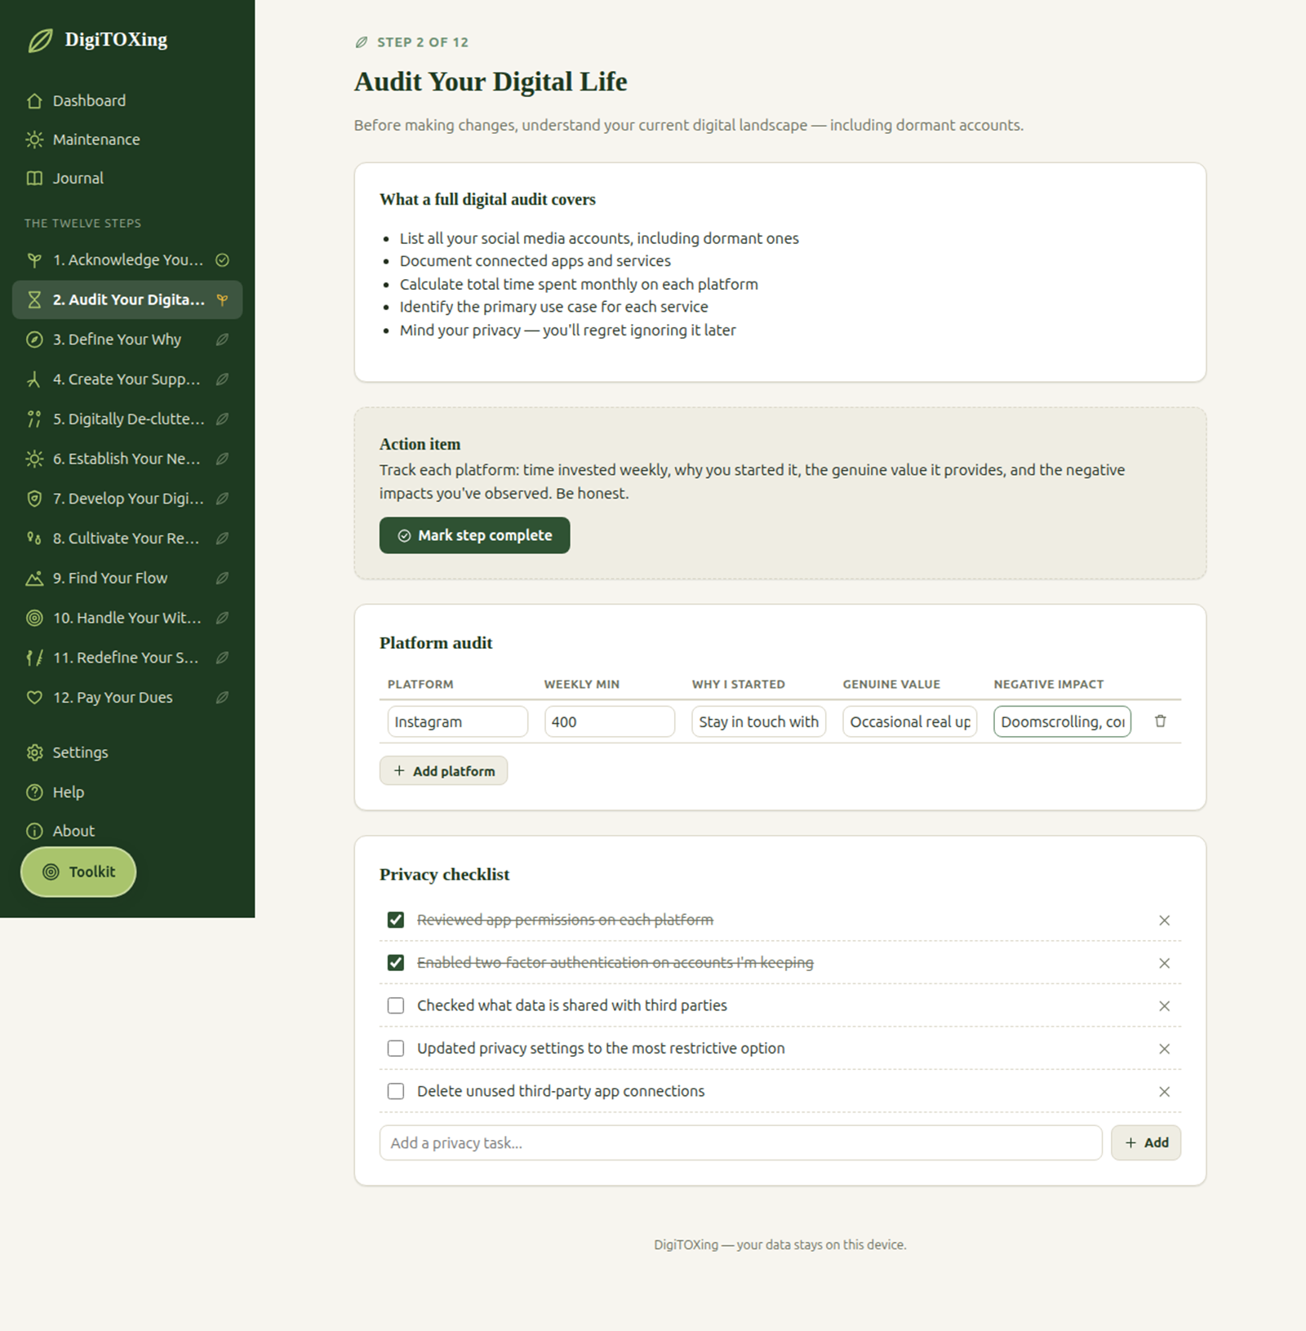Click the Journal book icon

point(34,178)
